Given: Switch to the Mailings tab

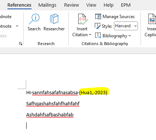Looking at the screenshot, I should coord(47,5).
